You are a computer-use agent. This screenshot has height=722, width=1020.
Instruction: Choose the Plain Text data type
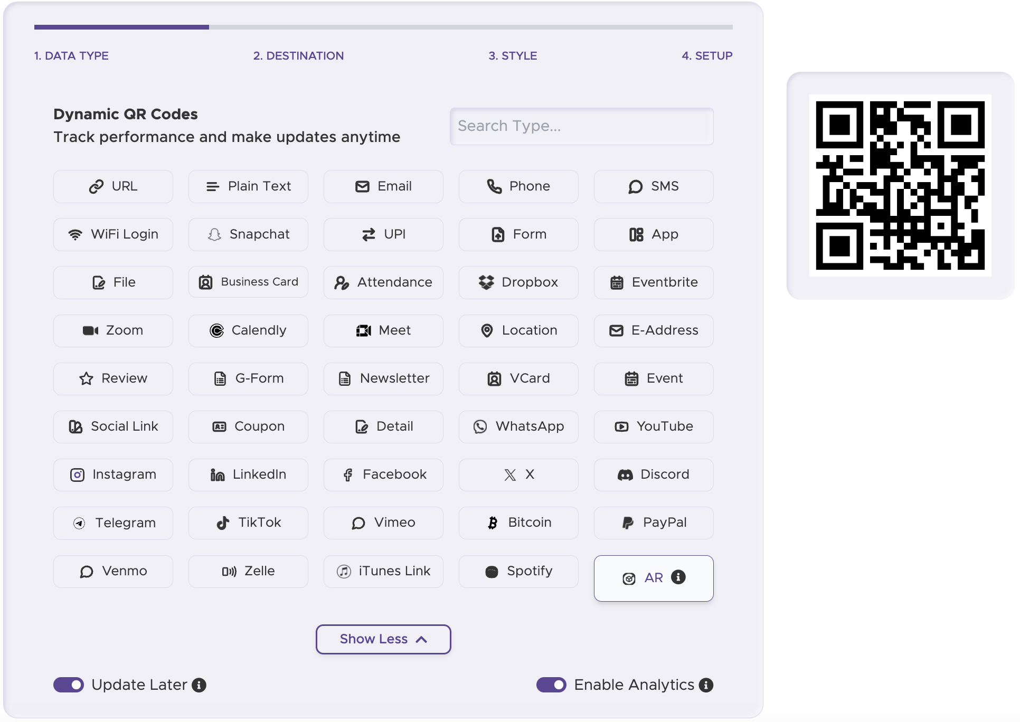click(x=248, y=186)
